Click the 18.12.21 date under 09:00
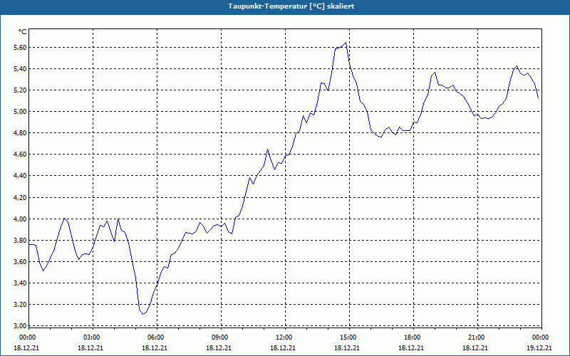Screen dimensions: 570x356 [x=219, y=348]
